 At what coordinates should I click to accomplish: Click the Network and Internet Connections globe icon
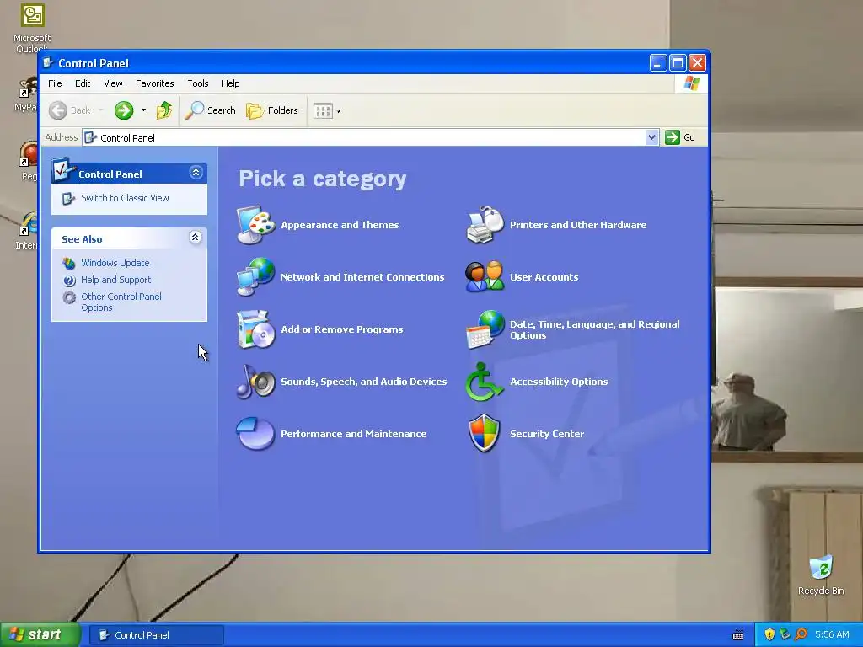[x=256, y=276]
